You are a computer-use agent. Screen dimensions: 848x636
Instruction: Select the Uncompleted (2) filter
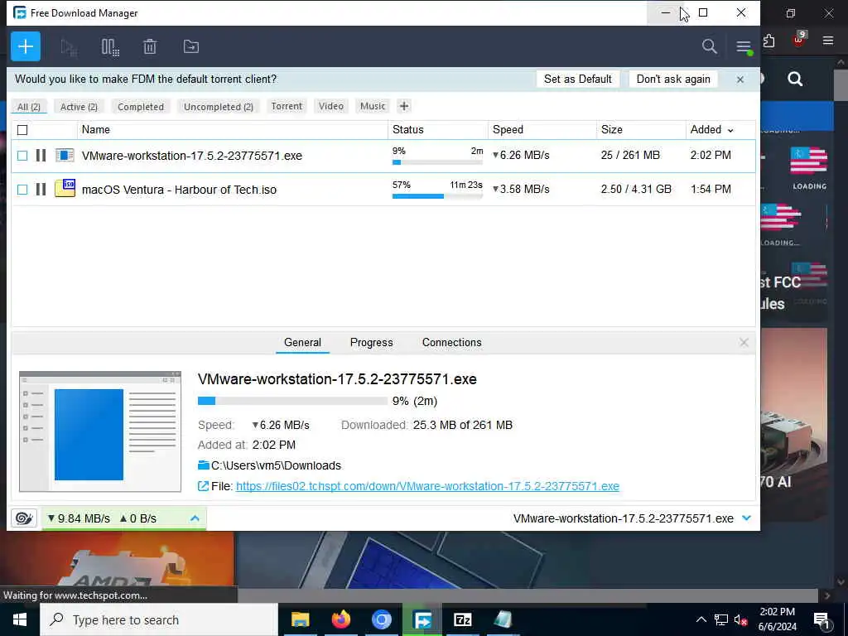click(219, 107)
